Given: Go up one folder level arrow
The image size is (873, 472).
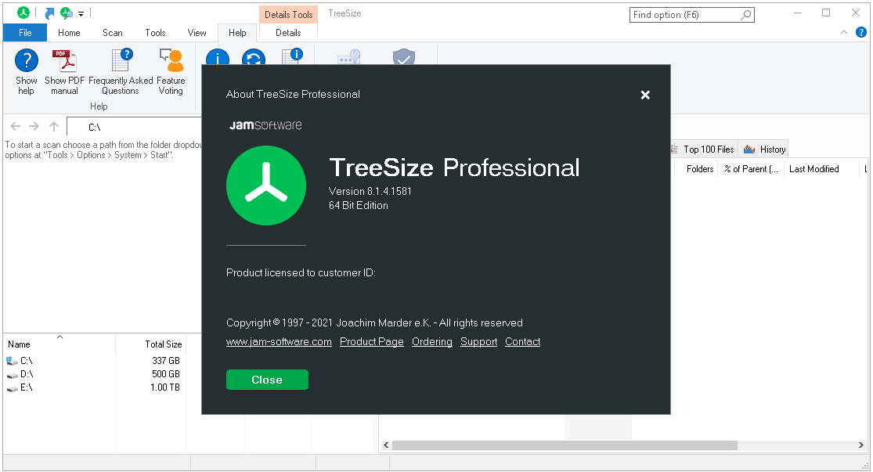Looking at the screenshot, I should [x=54, y=126].
